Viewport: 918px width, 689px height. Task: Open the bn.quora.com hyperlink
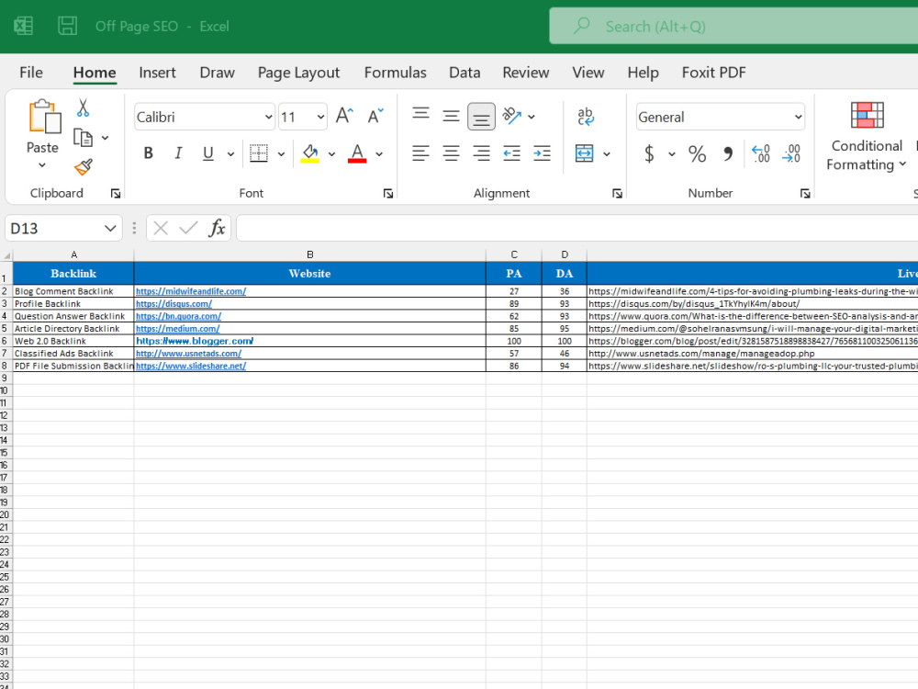click(x=179, y=316)
